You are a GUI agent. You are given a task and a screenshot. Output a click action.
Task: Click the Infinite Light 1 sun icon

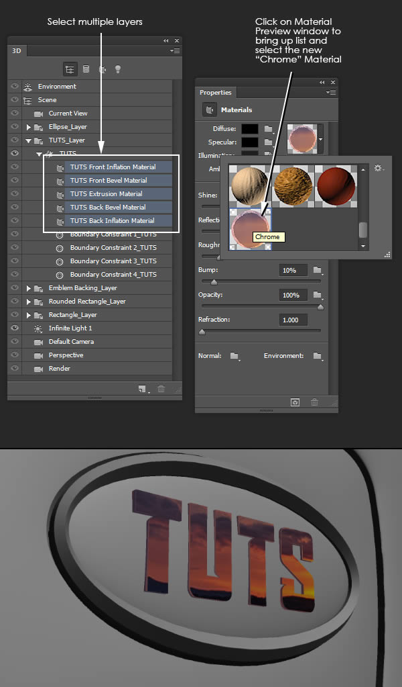38,328
